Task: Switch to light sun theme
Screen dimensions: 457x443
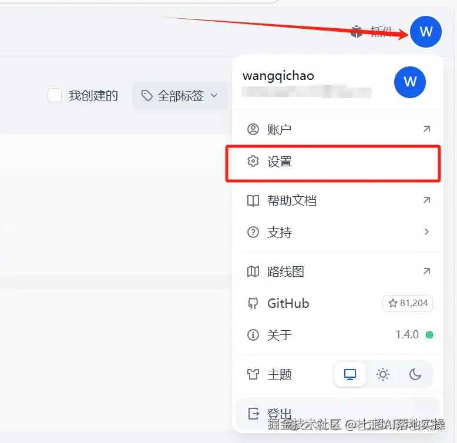Action: [382, 374]
